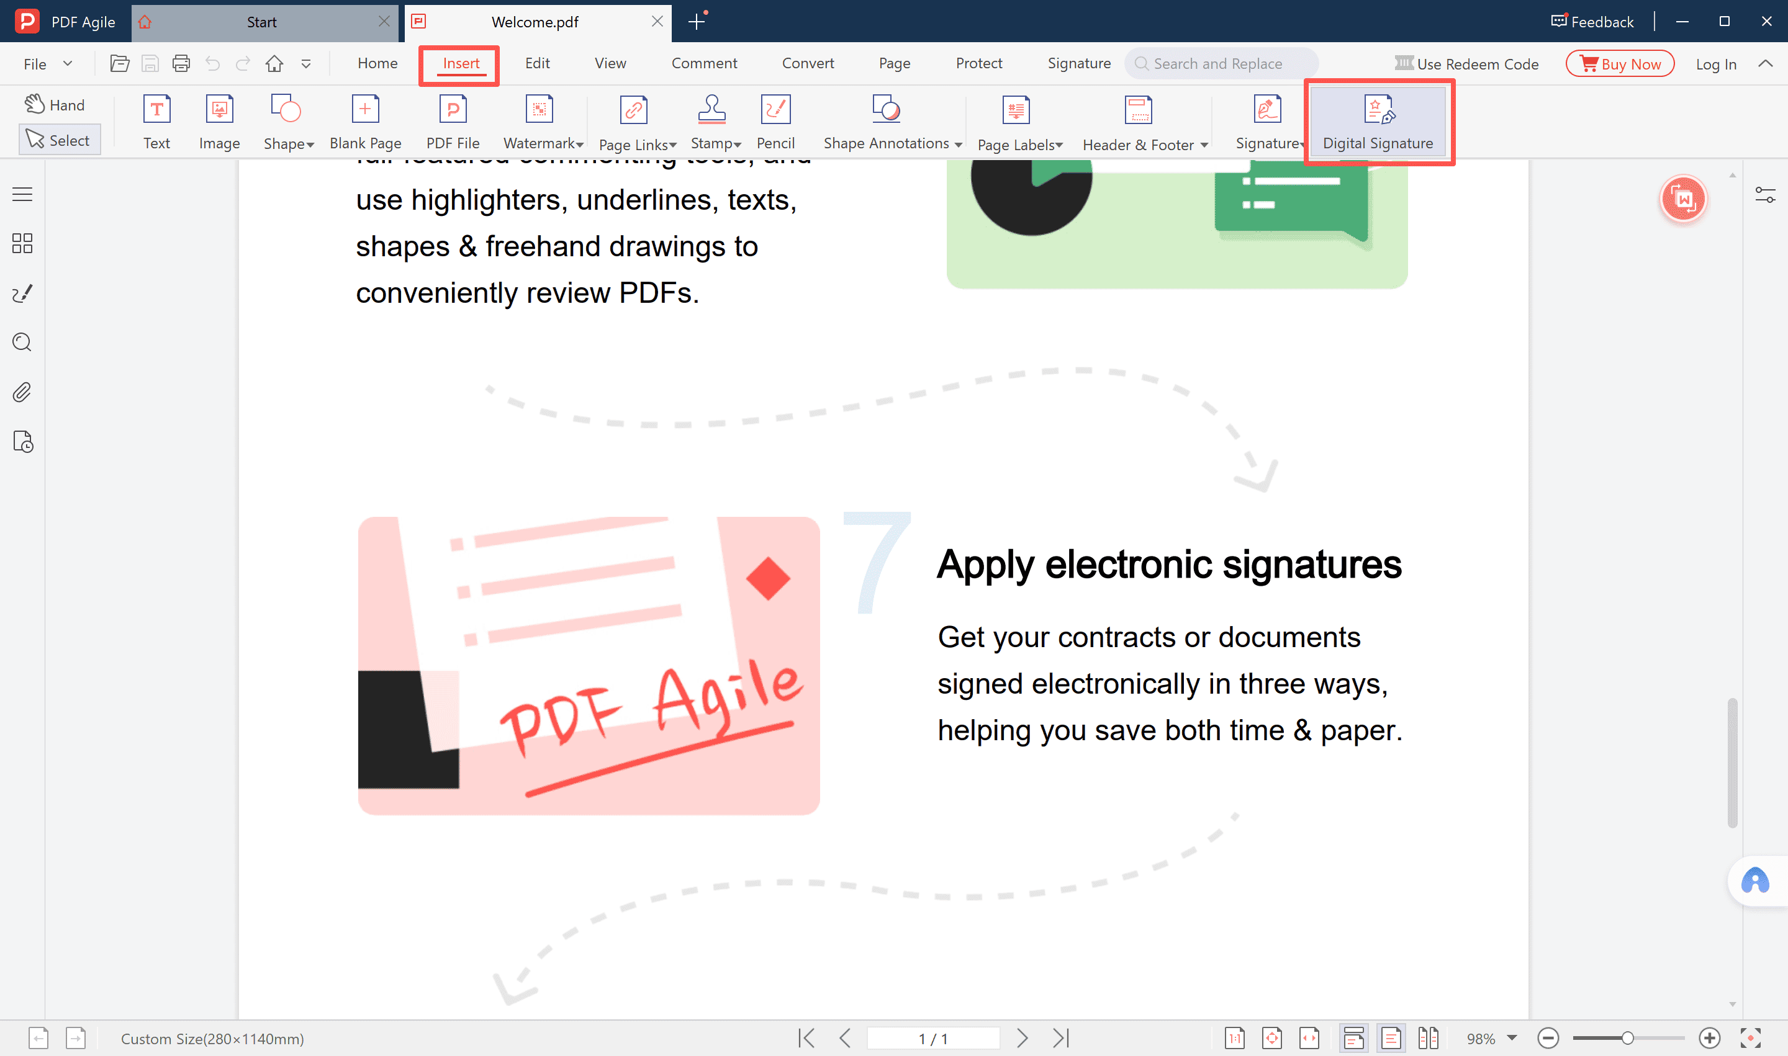Insert an Image
The height and width of the screenshot is (1056, 1788).
[x=219, y=122]
